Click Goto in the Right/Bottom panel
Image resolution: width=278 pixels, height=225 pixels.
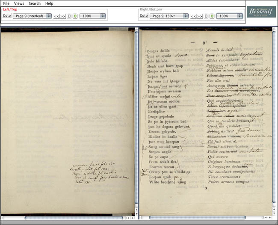[x=144, y=15]
